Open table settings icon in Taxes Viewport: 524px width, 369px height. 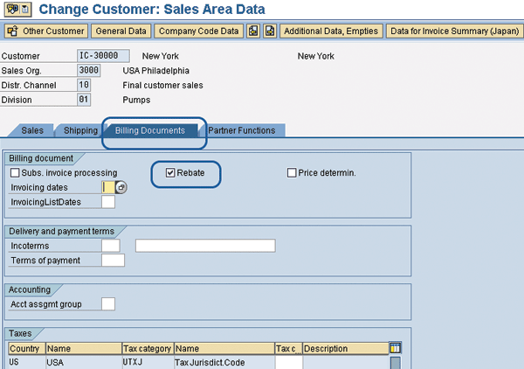396,348
